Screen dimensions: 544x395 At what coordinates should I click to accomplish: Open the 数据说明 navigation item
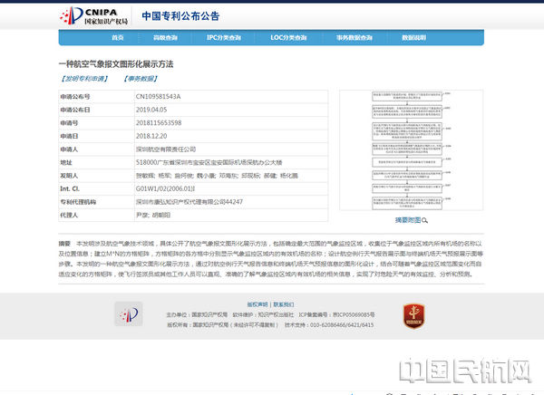[x=413, y=38]
